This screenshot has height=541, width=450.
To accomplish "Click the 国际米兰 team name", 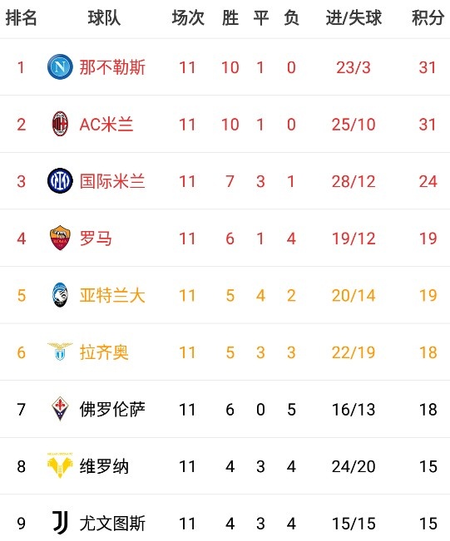I will [x=112, y=181].
